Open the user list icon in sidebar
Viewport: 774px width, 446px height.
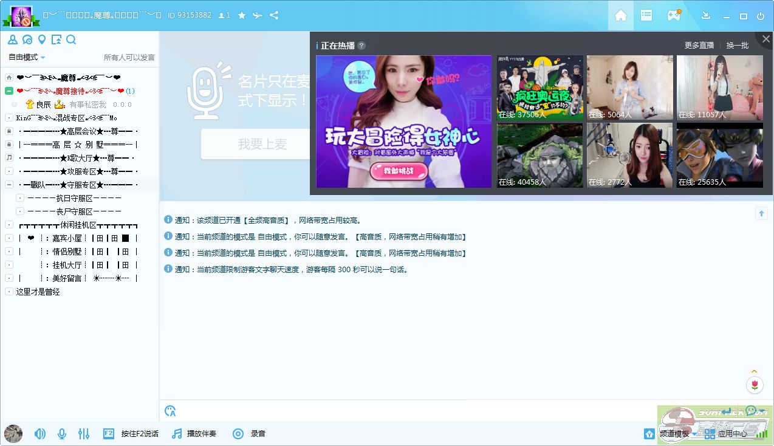pyautogui.click(x=12, y=40)
